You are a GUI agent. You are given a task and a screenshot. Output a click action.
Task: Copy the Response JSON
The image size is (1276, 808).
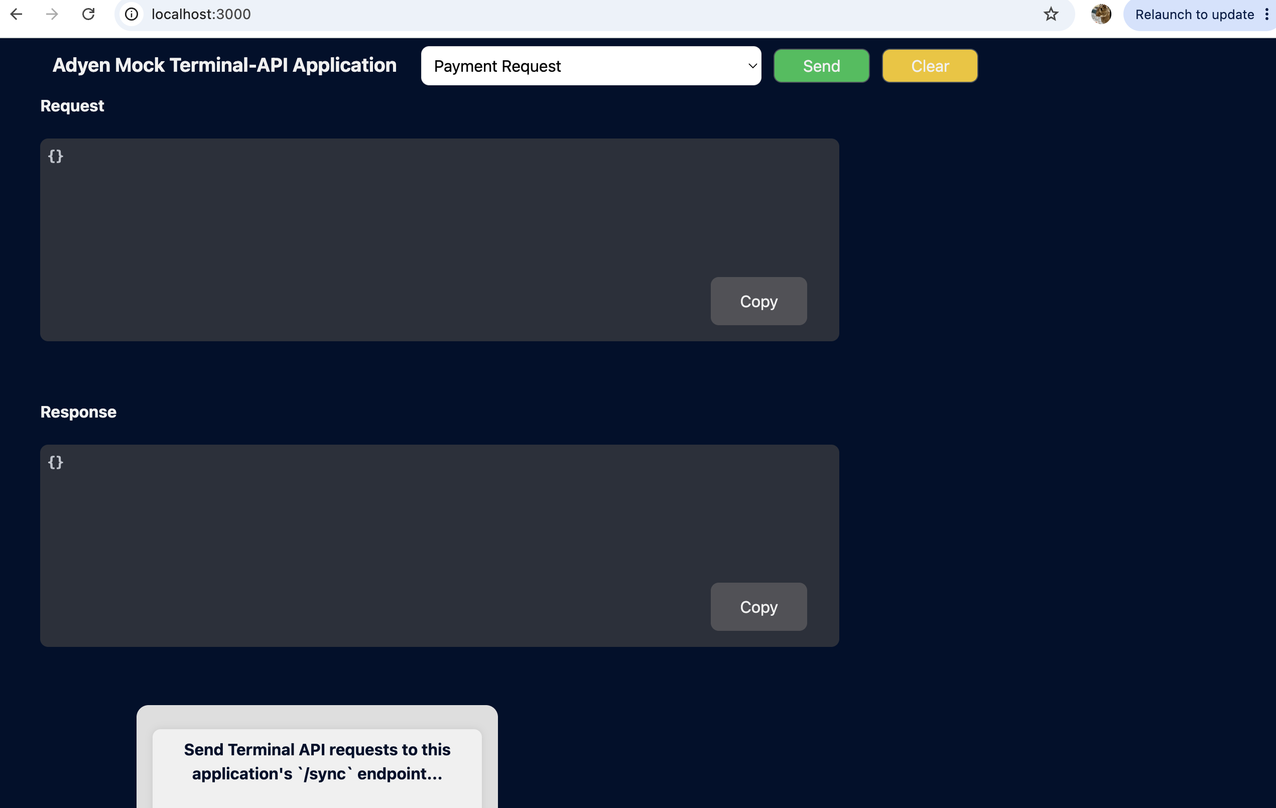click(758, 607)
